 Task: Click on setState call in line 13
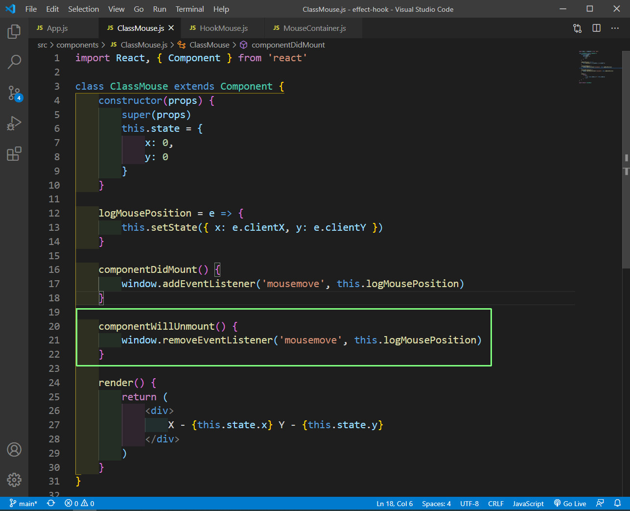[174, 227]
